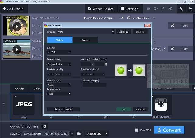This screenshot has width=195, height=138.
Task: Switch to the Video tab
Action: click(60, 40)
